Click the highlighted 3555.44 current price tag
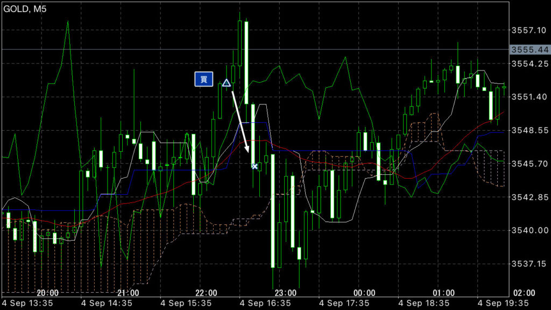 tap(527, 50)
